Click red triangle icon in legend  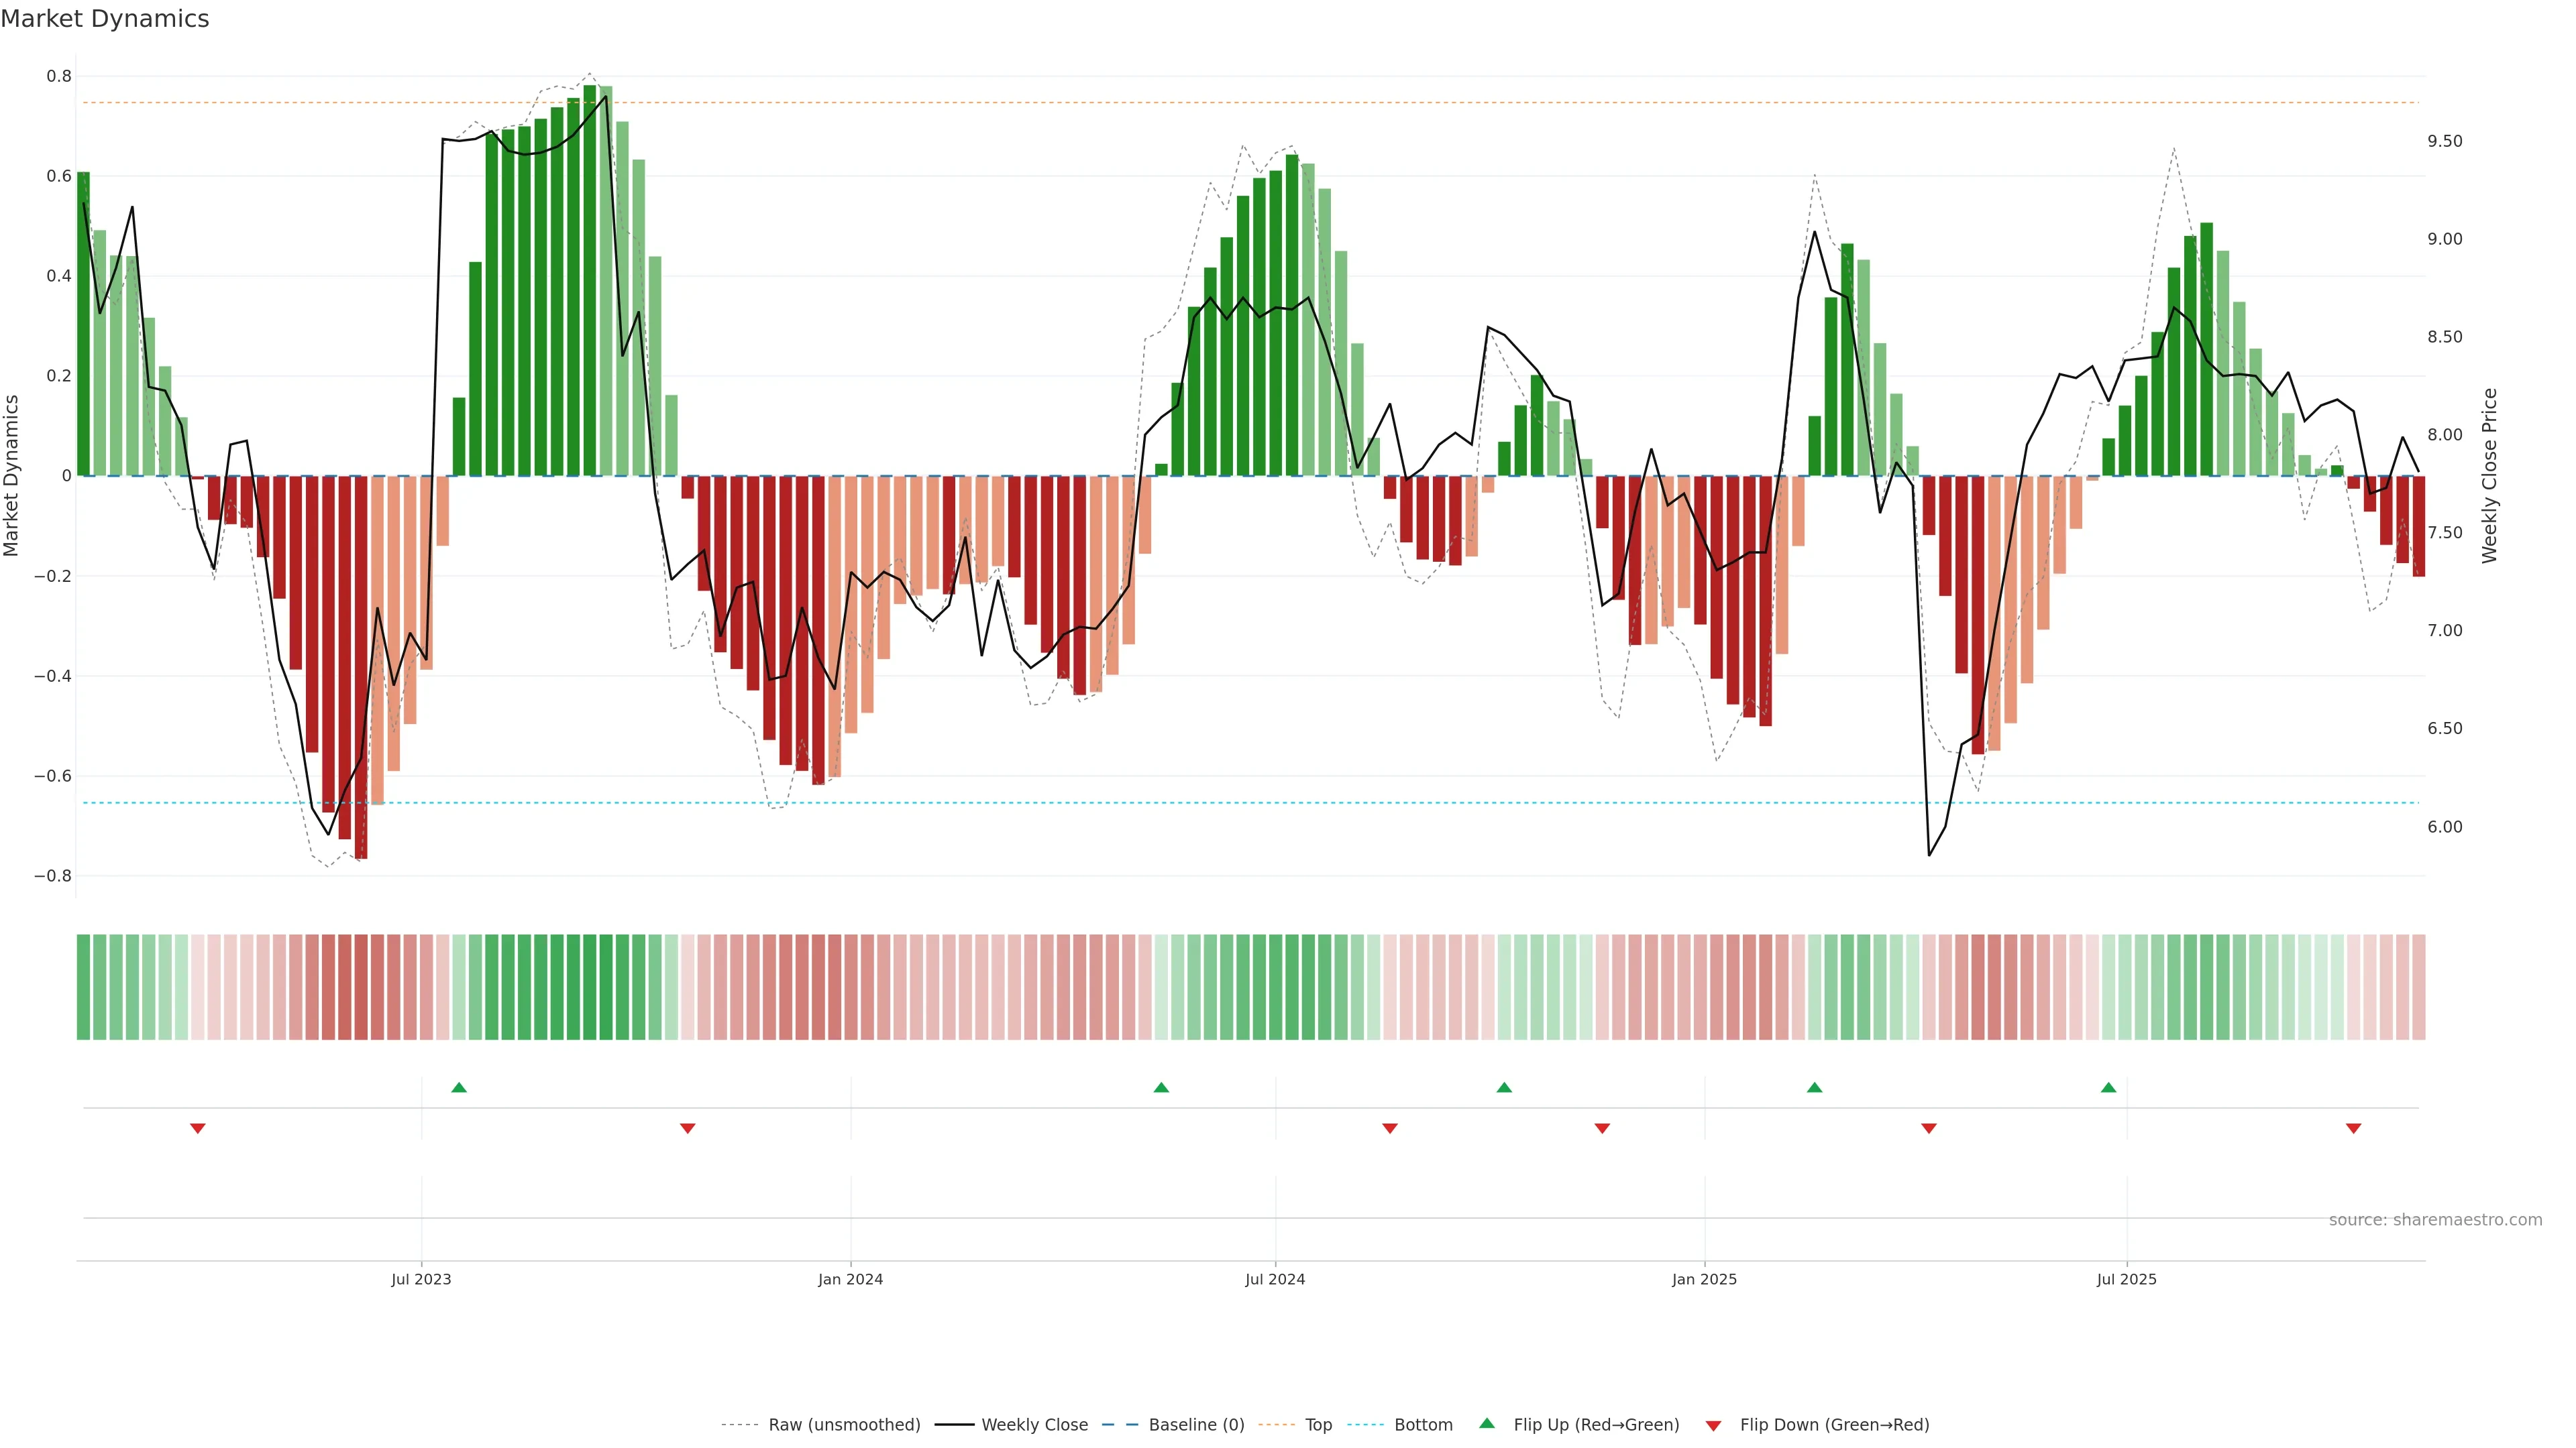click(1713, 1425)
